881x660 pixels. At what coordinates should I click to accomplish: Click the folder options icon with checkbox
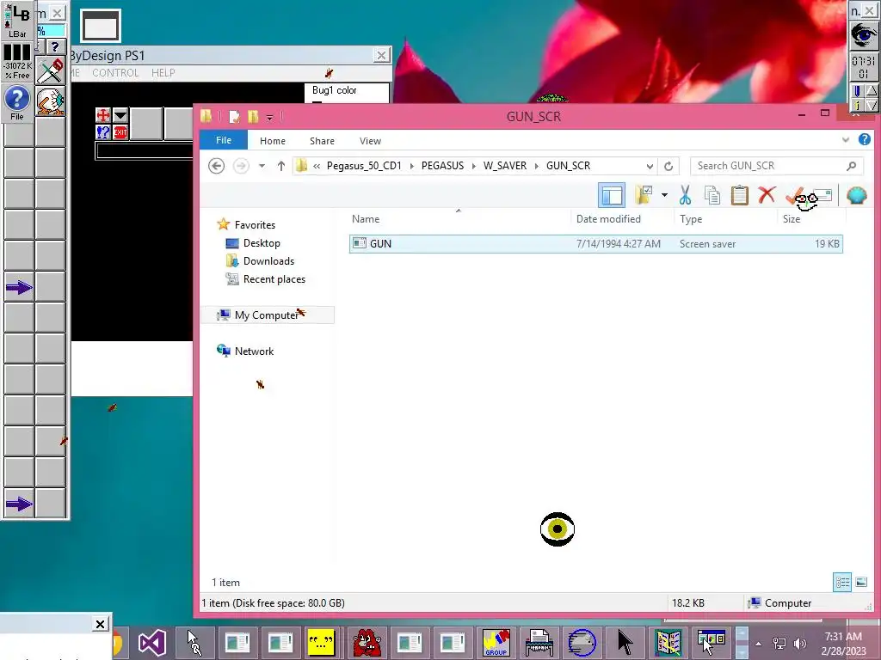point(644,195)
